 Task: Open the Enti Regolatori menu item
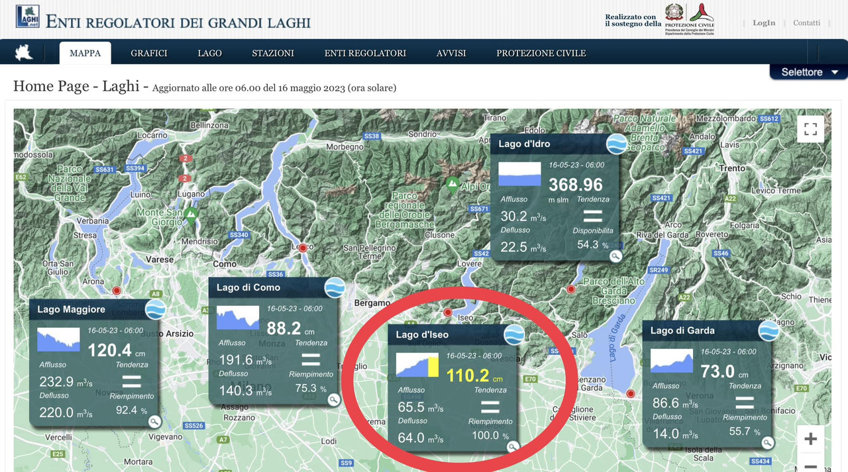[x=365, y=53]
